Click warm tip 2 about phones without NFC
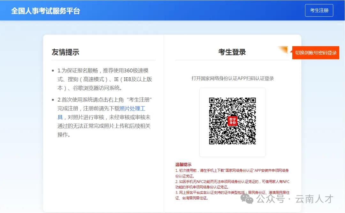 click(232, 184)
